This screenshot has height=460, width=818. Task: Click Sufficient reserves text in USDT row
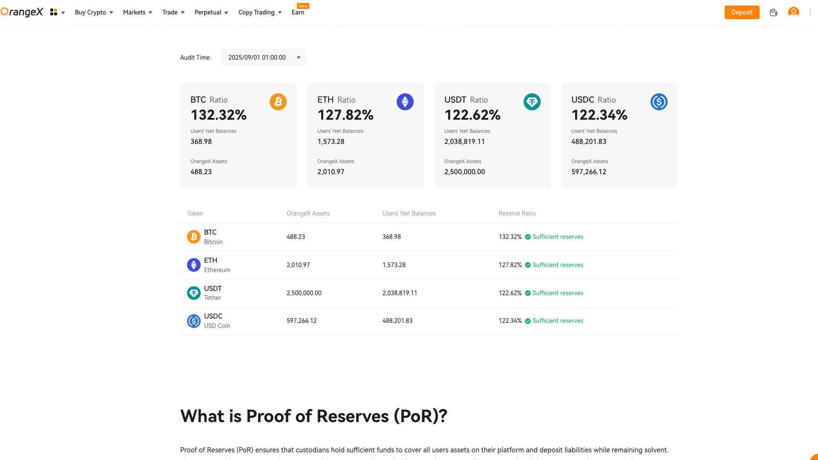pyautogui.click(x=558, y=293)
